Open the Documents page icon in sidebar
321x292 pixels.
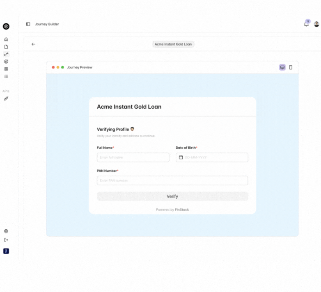pyautogui.click(x=6, y=47)
